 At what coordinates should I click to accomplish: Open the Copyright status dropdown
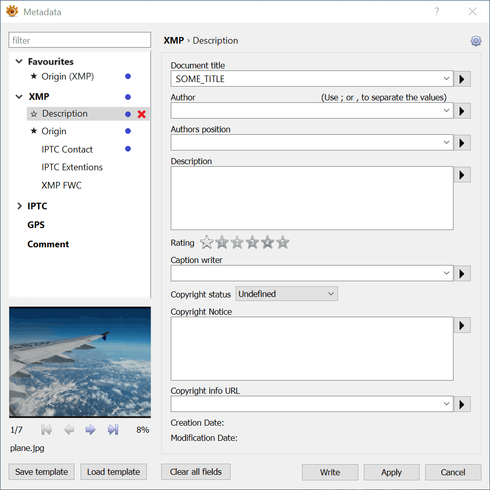(x=286, y=294)
